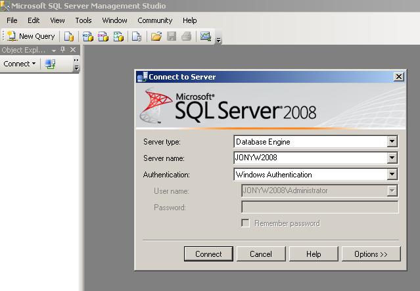
Task: Toggle the Remember password checkbox
Action: point(245,223)
